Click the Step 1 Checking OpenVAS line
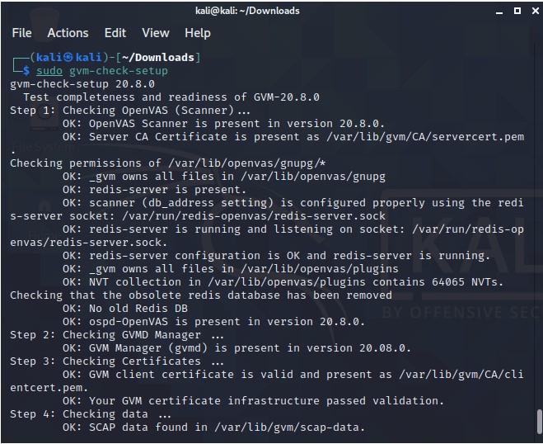Image resolution: width=543 pixels, height=444 pixels. tap(130, 111)
